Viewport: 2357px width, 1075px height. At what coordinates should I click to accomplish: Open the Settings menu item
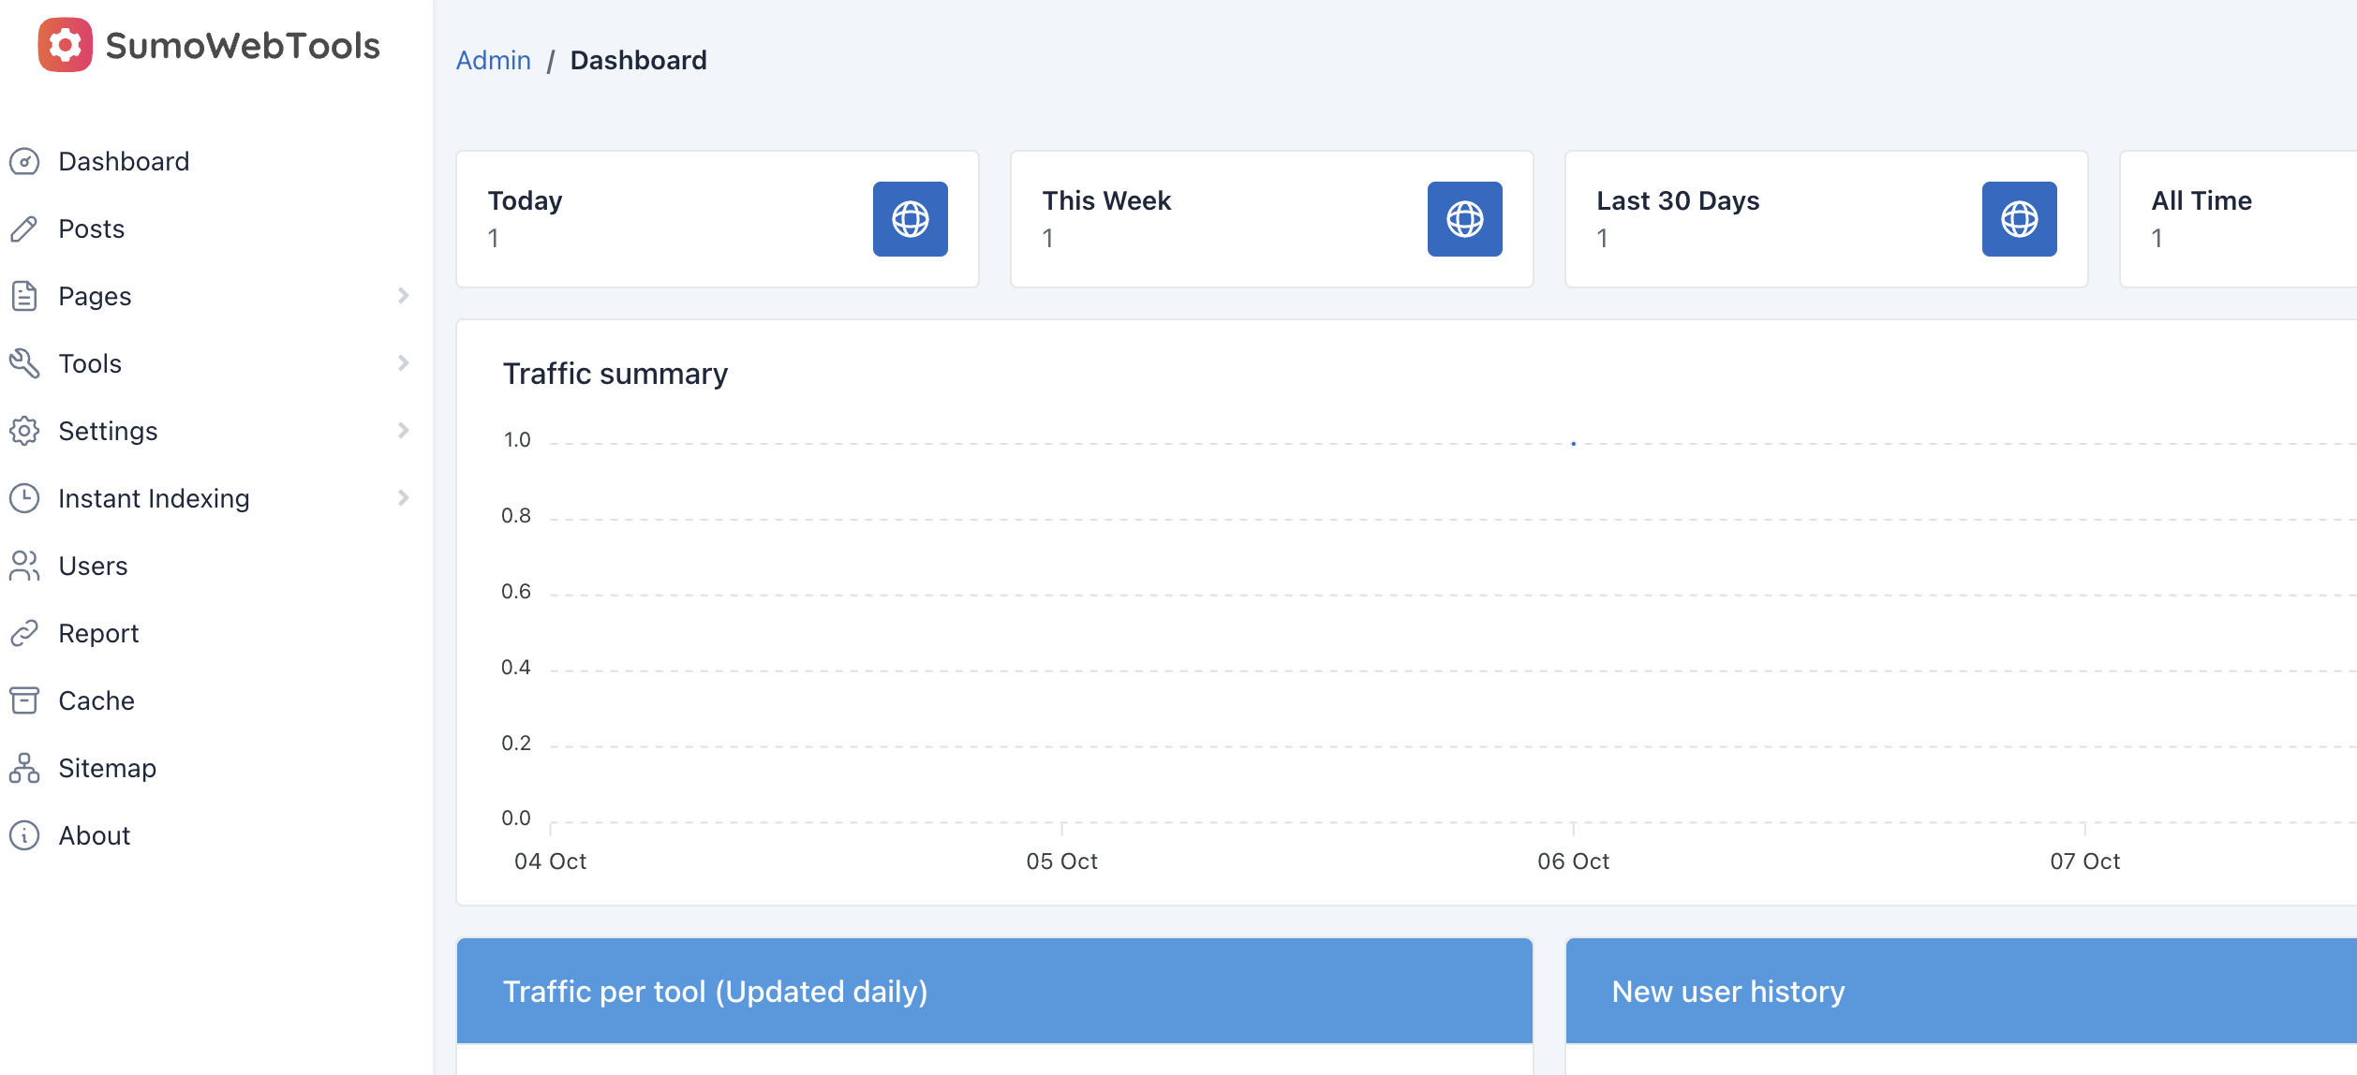108,432
